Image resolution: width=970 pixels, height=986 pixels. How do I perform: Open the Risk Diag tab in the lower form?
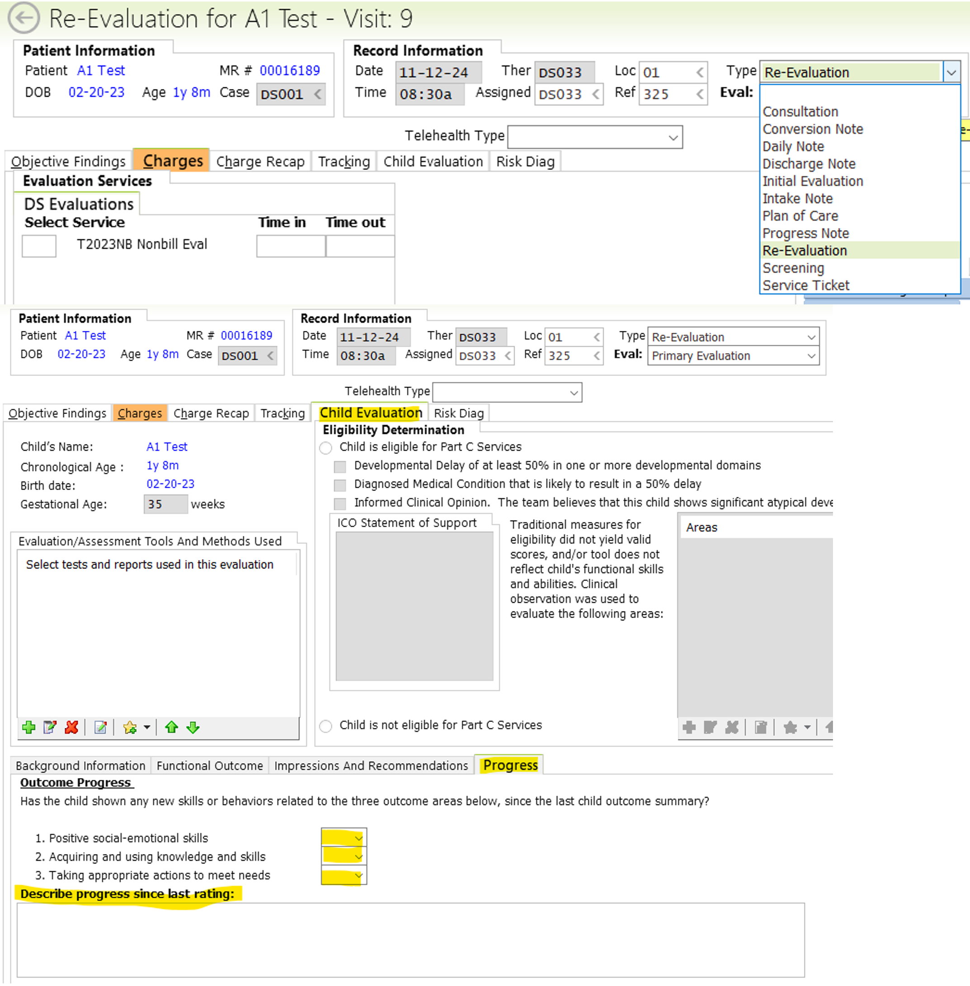pos(459,413)
